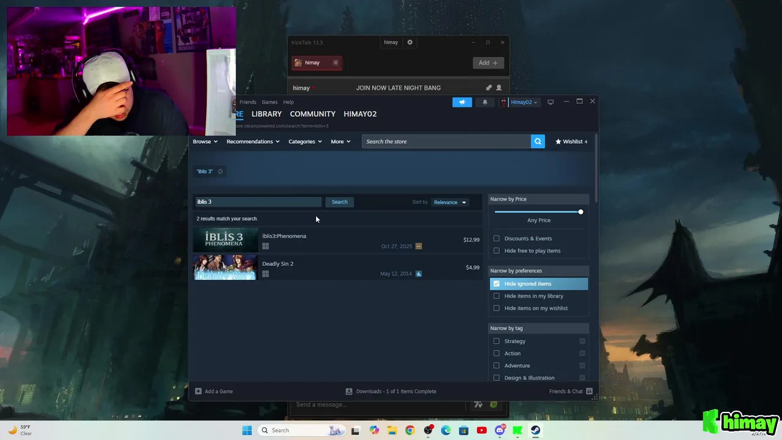
Task: Expand the More dropdown
Action: (x=340, y=141)
